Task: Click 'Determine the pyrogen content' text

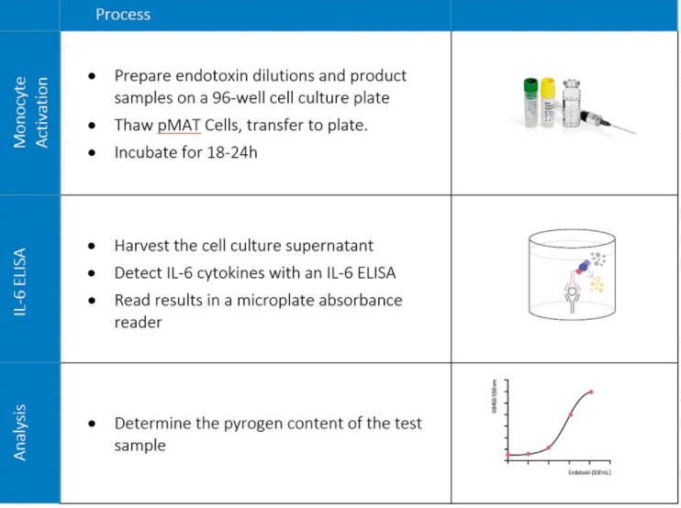Action: [268, 434]
